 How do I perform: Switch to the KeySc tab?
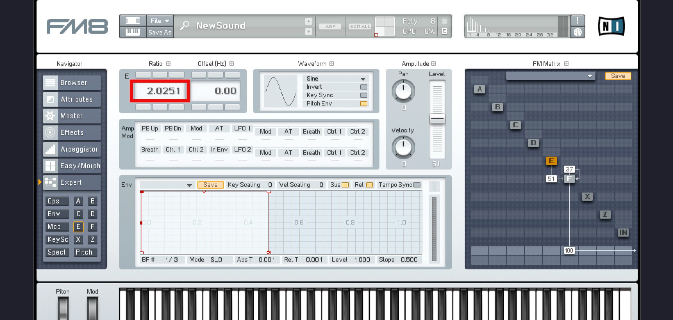point(57,239)
